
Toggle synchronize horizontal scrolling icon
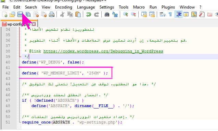152,14
